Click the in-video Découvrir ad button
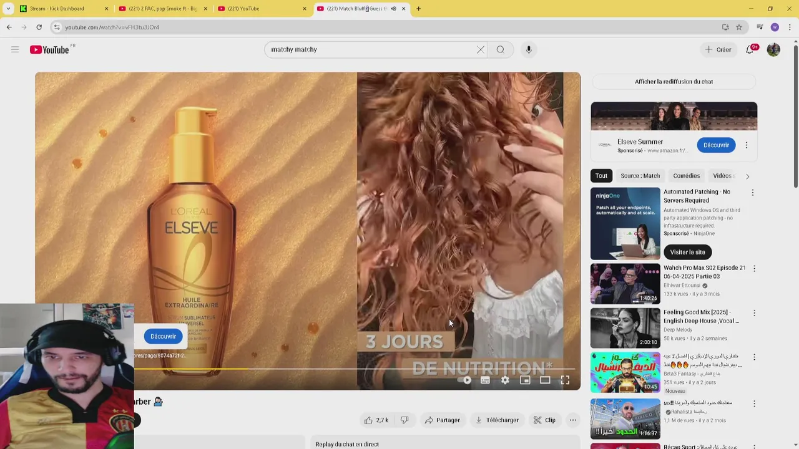Viewport: 799px width, 449px height. (163, 336)
